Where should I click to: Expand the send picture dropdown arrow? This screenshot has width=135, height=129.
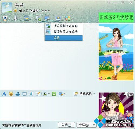point(49,94)
